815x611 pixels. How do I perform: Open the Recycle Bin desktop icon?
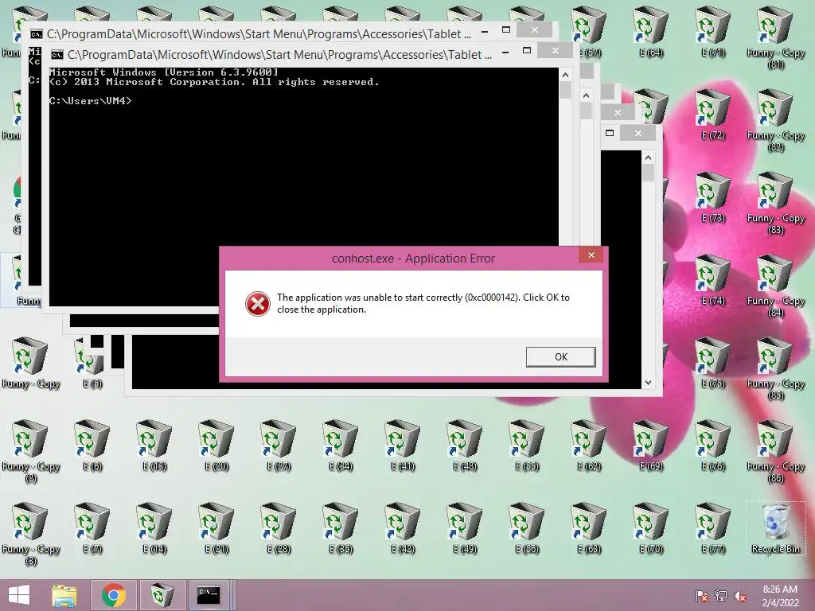[775, 528]
